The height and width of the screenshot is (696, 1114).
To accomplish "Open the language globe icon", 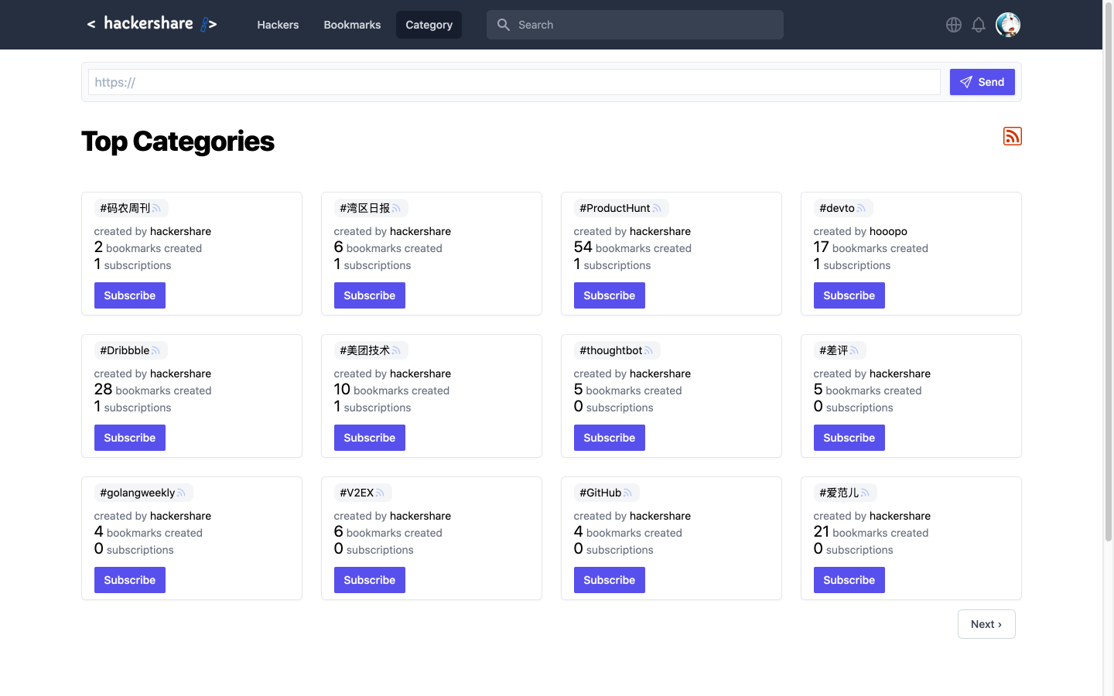I will click(x=954, y=24).
